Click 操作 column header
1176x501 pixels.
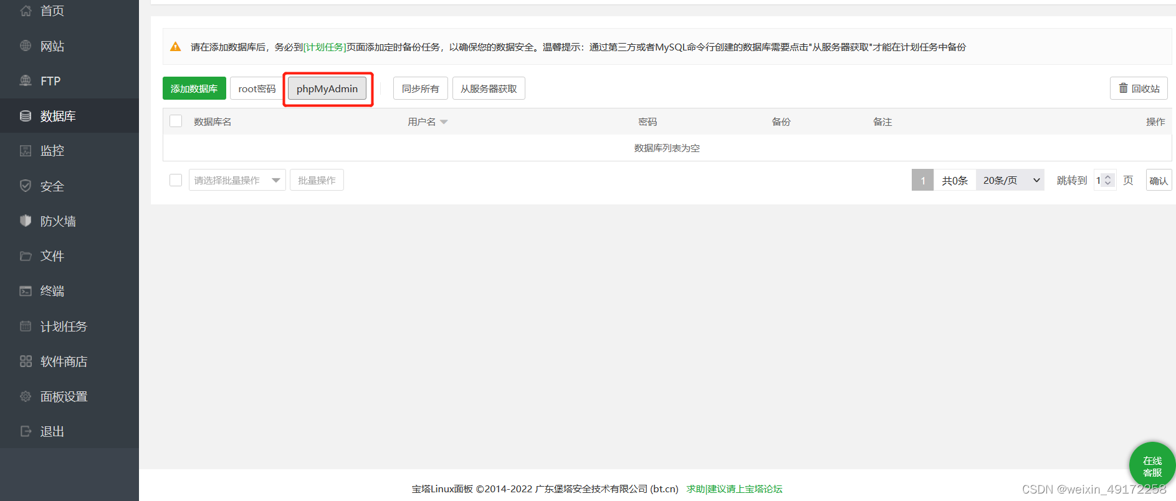coord(1155,122)
